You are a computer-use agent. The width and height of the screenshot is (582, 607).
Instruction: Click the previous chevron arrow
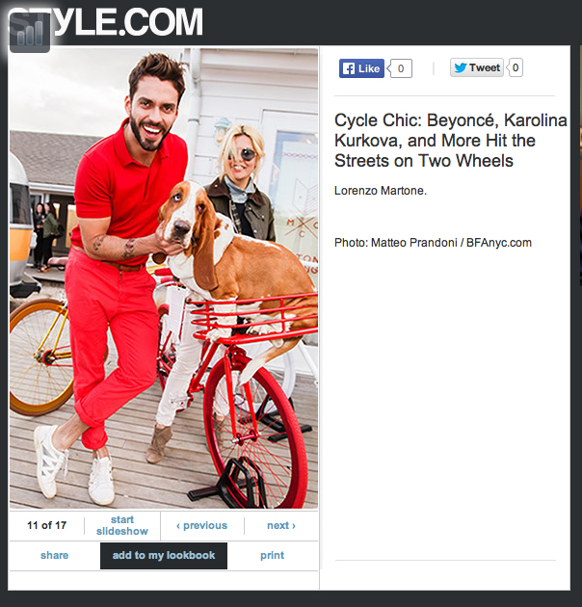click(178, 526)
